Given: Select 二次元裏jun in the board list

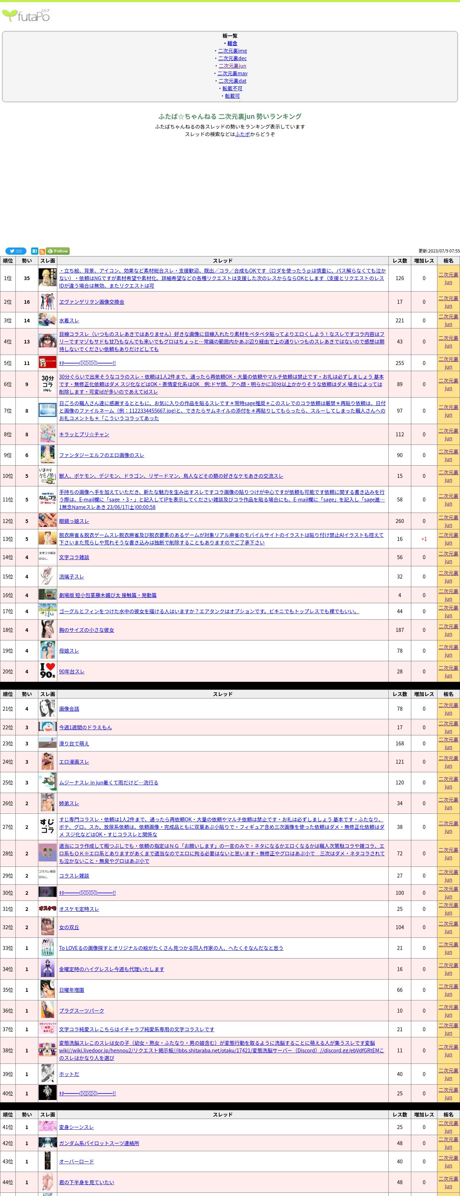Looking at the screenshot, I should [x=233, y=66].
